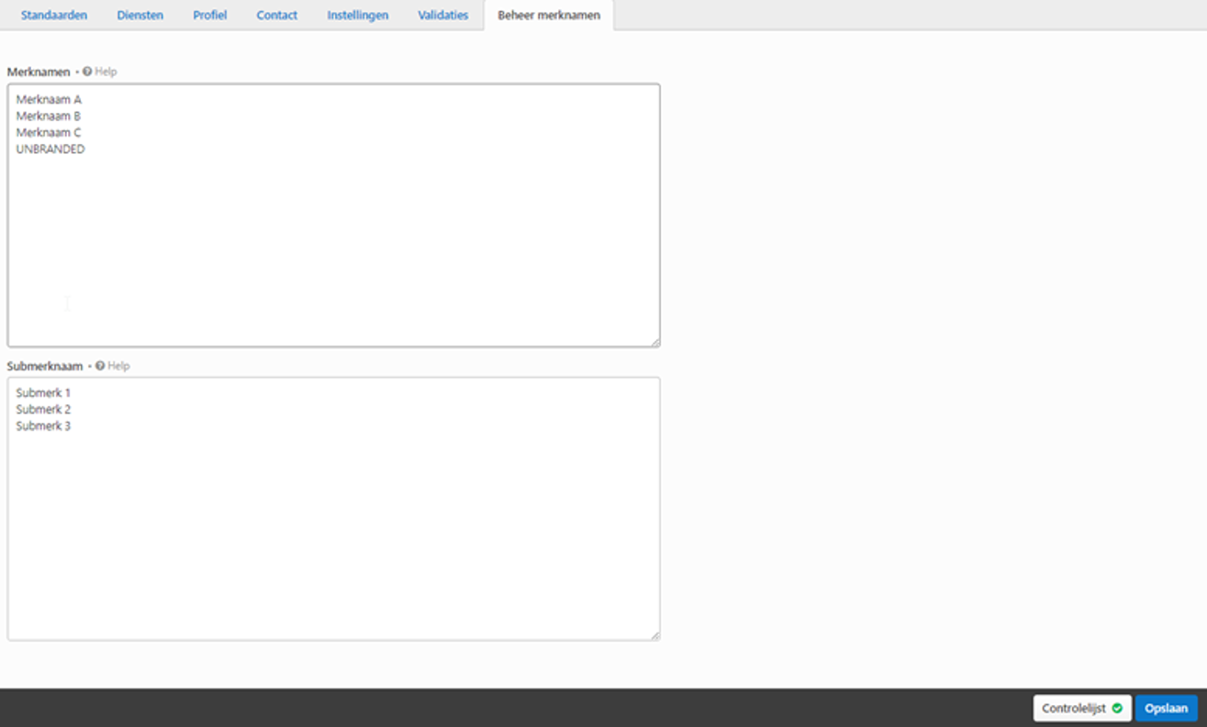The width and height of the screenshot is (1207, 727).
Task: Click the Help link for Merknamen
Action: coord(107,71)
